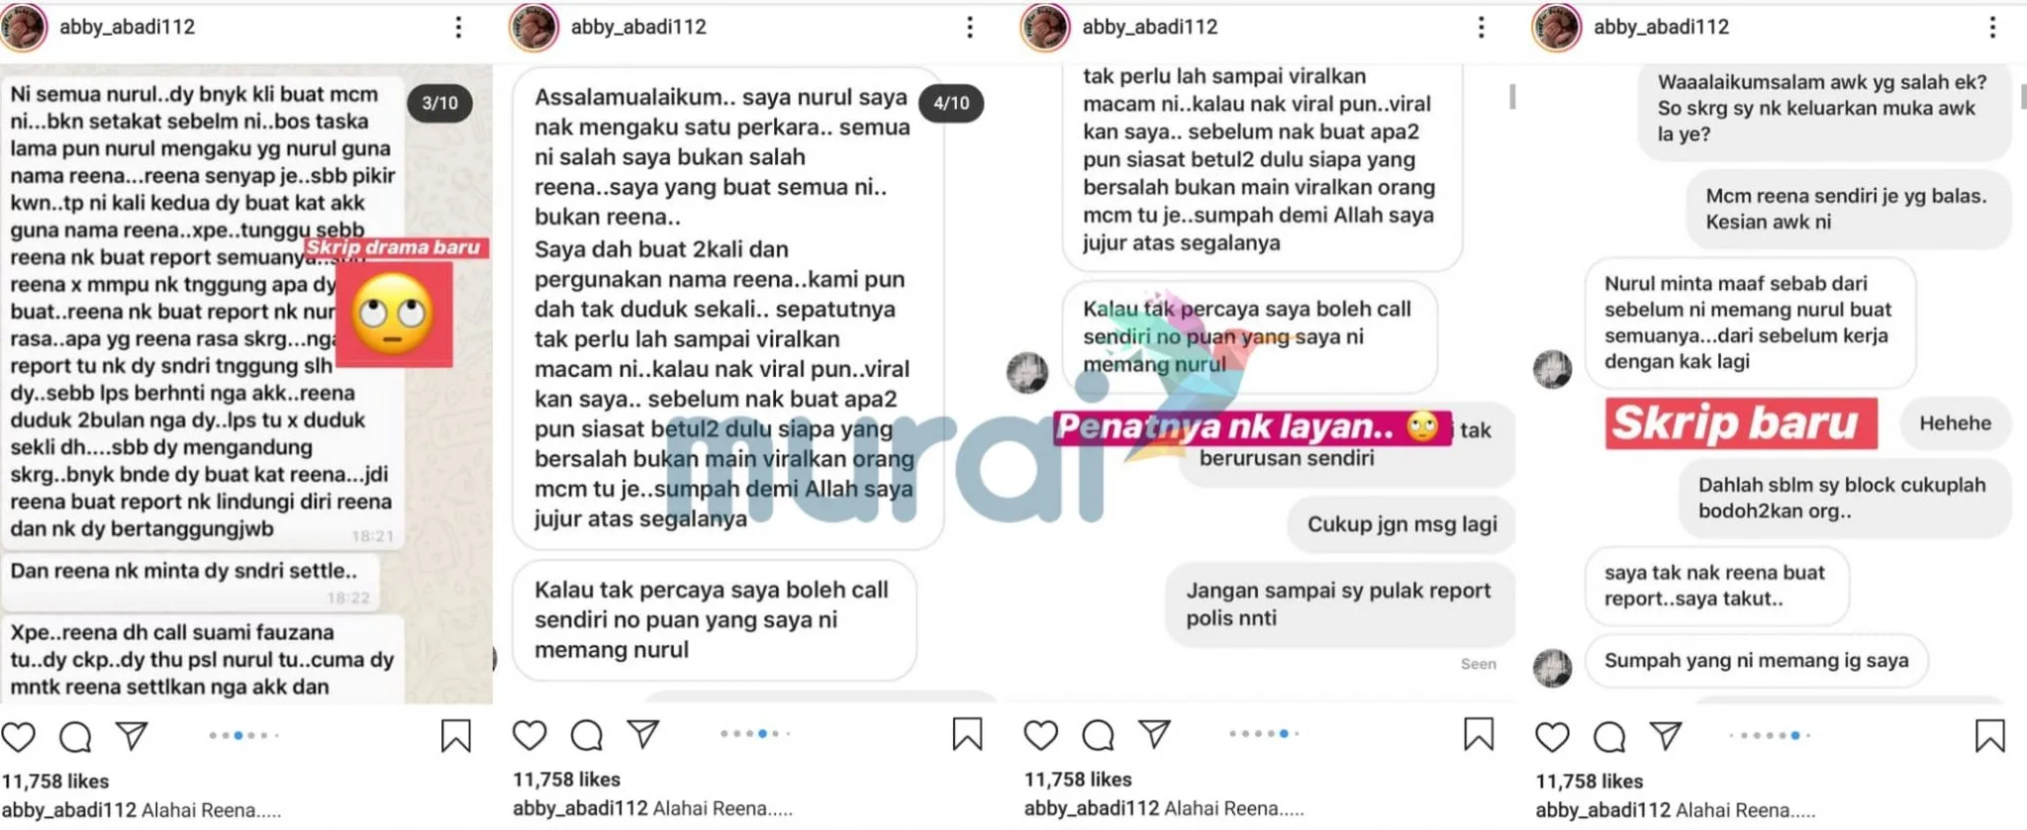Open the three-dot menu on first post

(x=458, y=27)
